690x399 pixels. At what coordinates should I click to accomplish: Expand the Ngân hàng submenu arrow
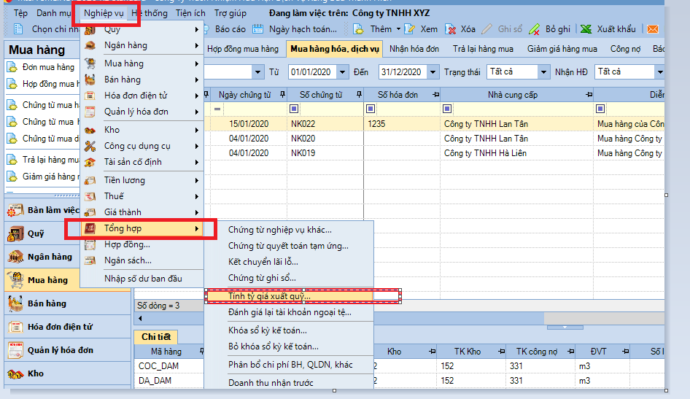(x=197, y=45)
